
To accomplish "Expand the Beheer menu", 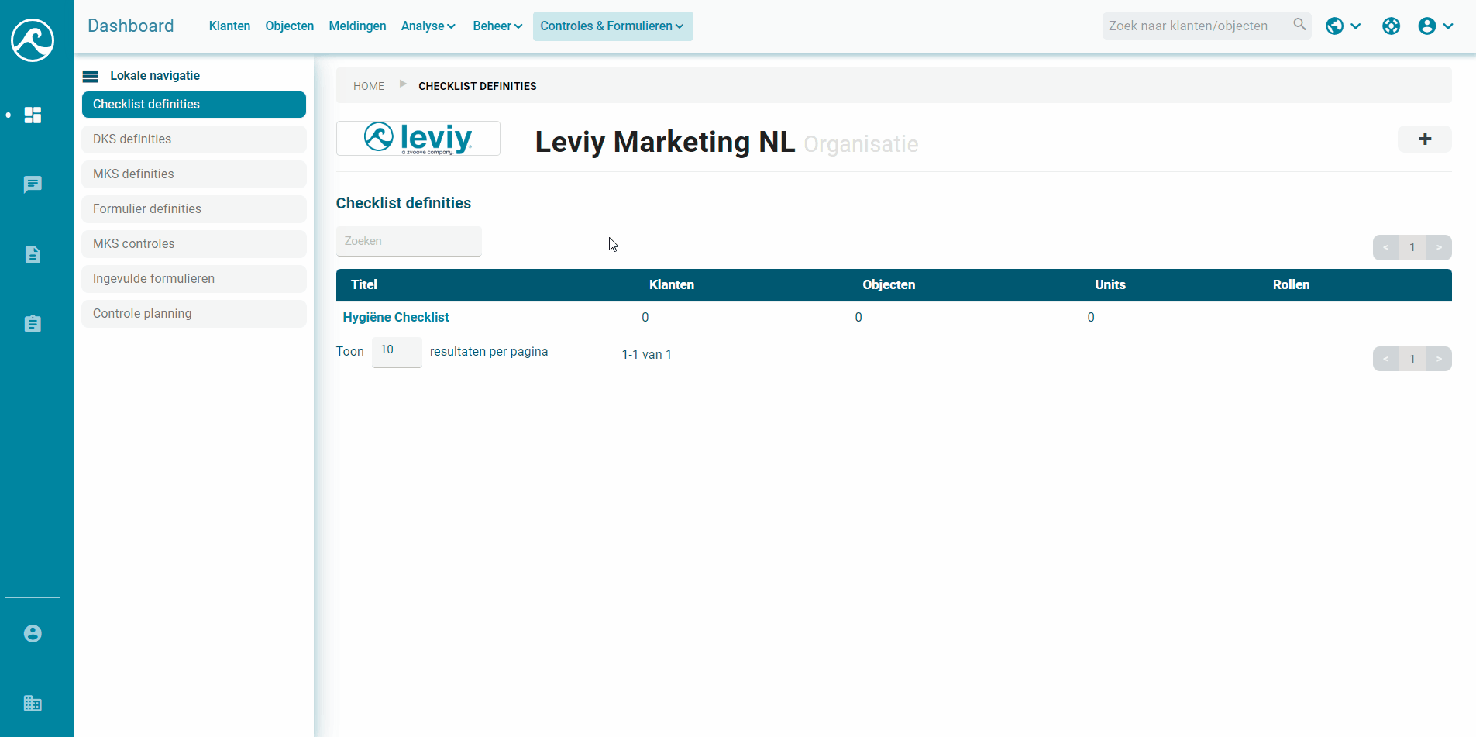I will coord(497,26).
